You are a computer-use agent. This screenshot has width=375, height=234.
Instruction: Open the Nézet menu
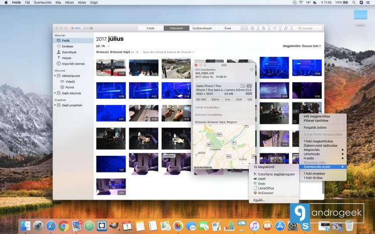[70, 3]
